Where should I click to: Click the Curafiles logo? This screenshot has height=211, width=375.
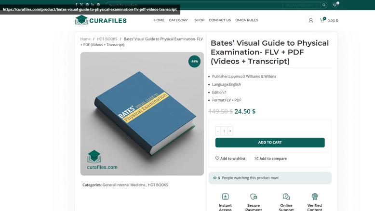tap(101, 20)
